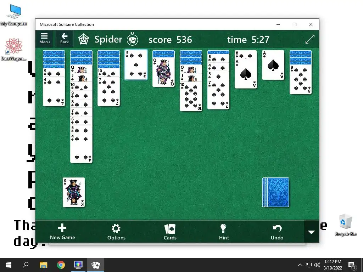Select the single Ace of spades column card
The height and width of the screenshot is (272, 363).
pos(273,65)
